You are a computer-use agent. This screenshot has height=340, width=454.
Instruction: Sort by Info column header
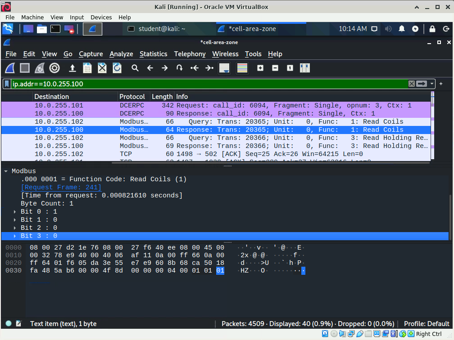pyautogui.click(x=302, y=97)
